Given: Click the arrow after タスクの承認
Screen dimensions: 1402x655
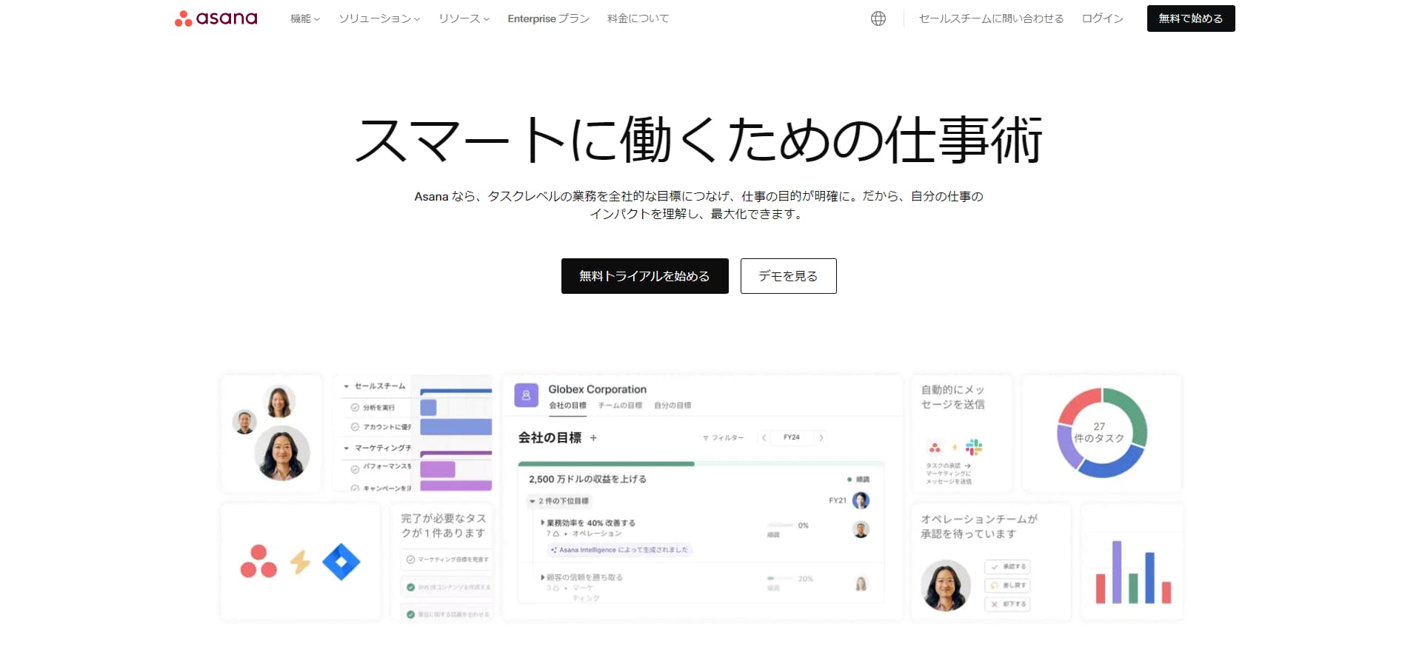Looking at the screenshot, I should (967, 466).
